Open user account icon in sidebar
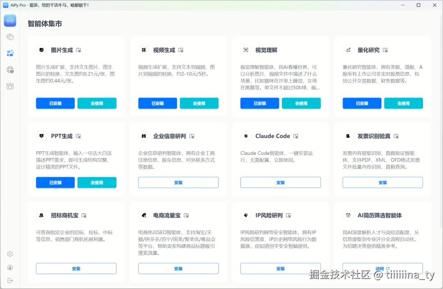This screenshot has width=443, height=289. coord(10,268)
